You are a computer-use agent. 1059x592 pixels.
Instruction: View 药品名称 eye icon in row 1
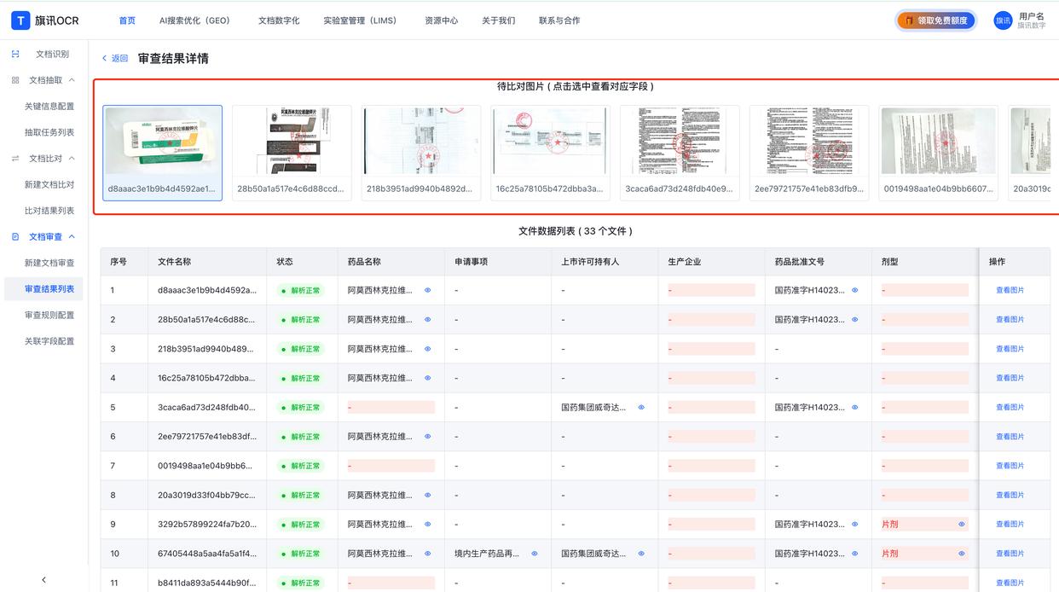[x=427, y=290]
